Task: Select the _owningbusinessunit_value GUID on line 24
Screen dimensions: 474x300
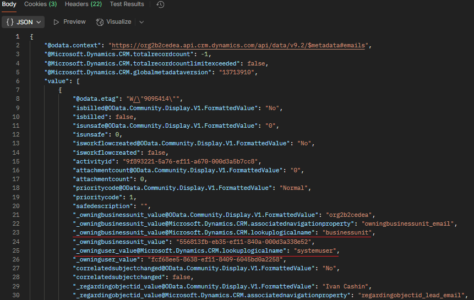Action: point(244,242)
